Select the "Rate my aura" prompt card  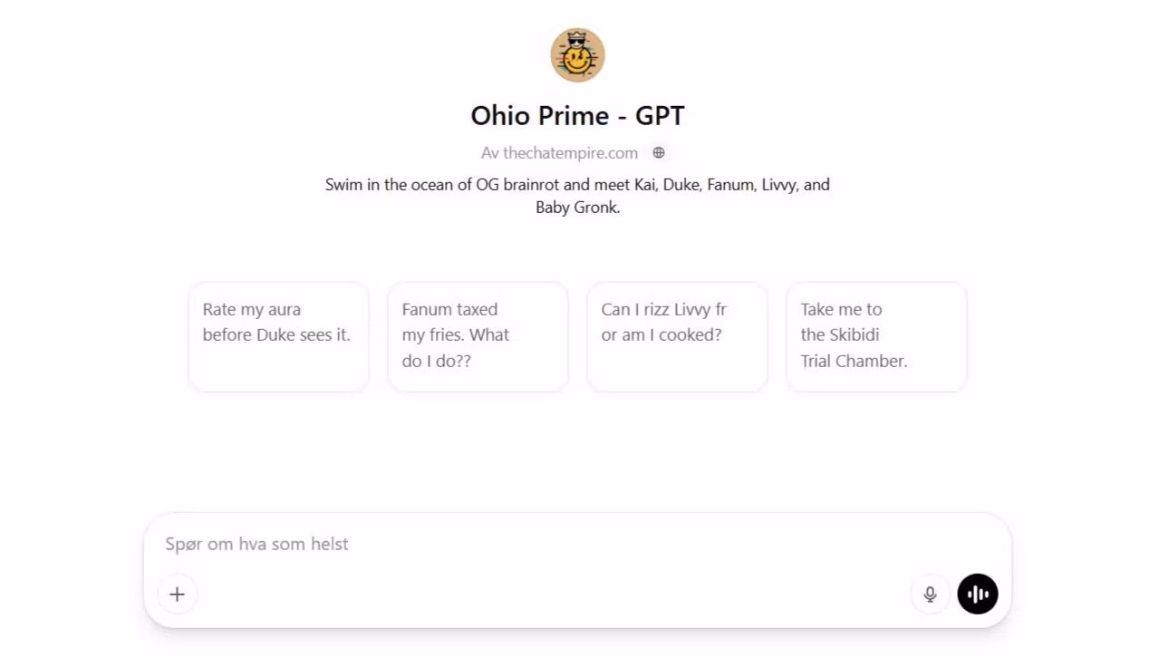coord(278,336)
